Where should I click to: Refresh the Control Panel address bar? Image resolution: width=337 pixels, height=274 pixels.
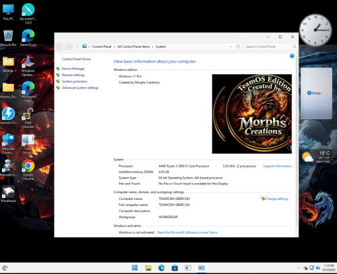click(x=238, y=46)
